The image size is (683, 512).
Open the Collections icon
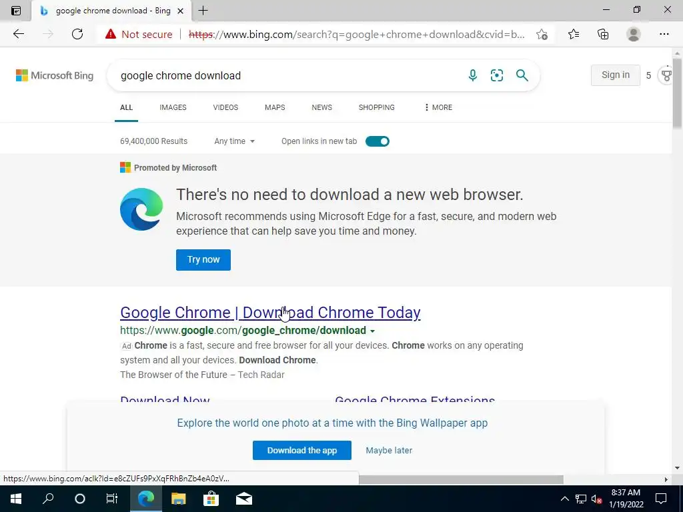click(603, 34)
